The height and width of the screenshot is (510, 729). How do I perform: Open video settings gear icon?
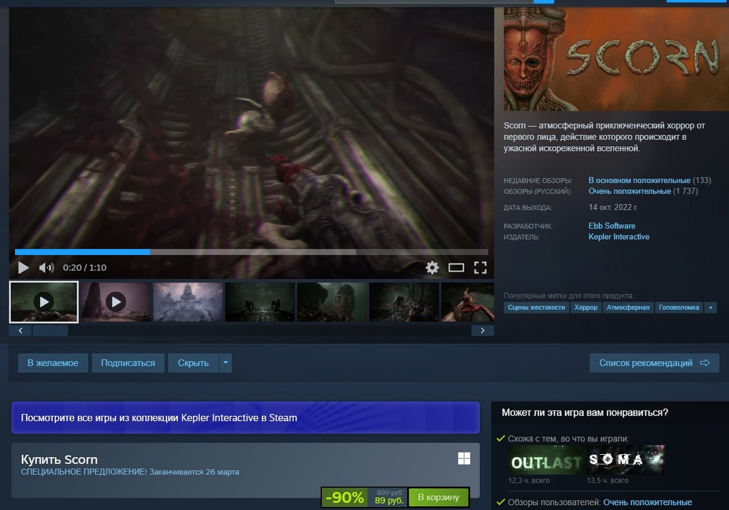pos(432,267)
